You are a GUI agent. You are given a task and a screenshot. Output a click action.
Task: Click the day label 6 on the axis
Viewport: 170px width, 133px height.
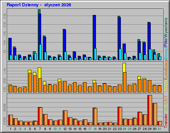(x=35, y=129)
